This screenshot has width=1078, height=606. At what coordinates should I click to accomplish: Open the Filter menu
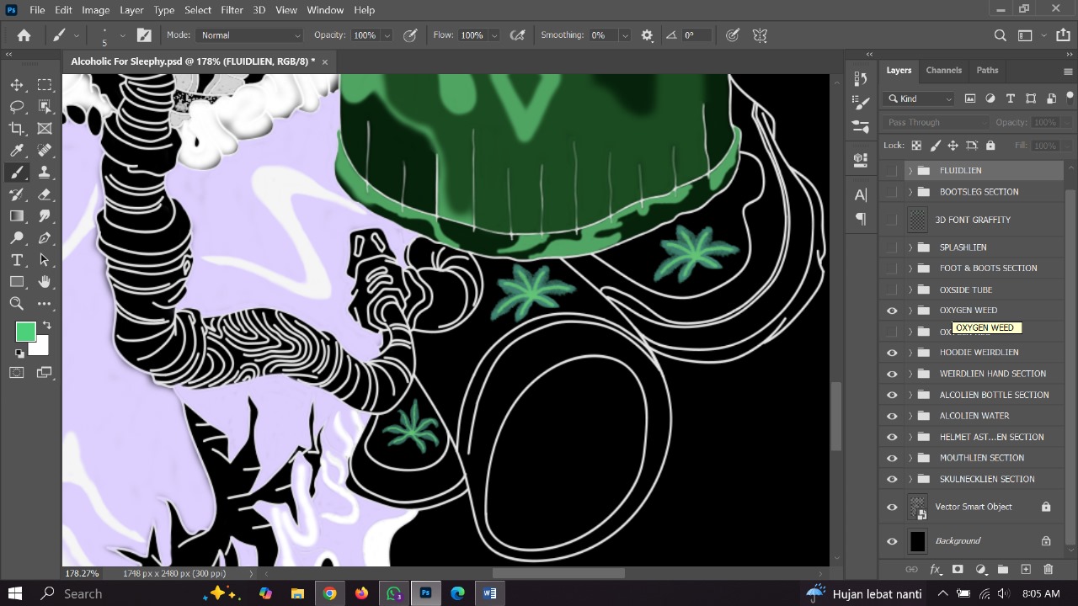(232, 9)
